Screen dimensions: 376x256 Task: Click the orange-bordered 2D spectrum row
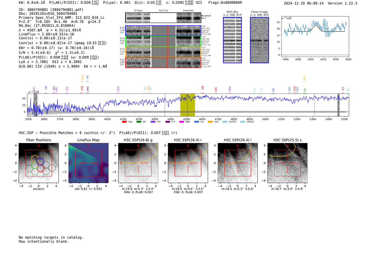tap(163, 52)
